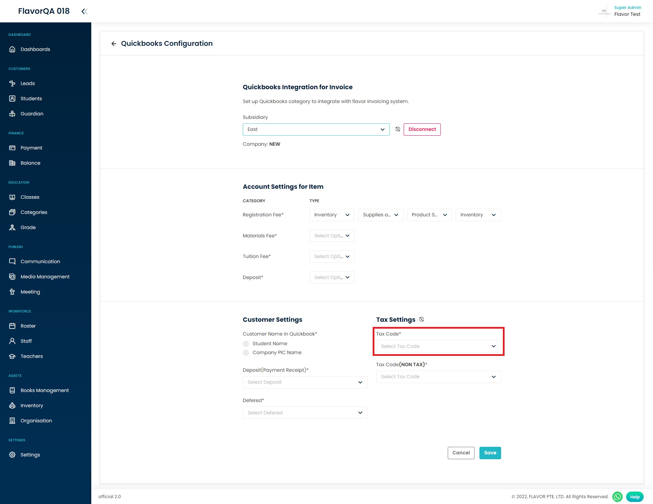Open the Product S... dropdown
653x504 pixels.
tap(429, 215)
